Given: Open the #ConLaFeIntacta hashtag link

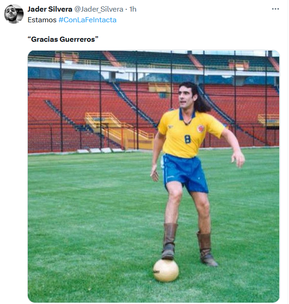Looking at the screenshot, I should [88, 20].
